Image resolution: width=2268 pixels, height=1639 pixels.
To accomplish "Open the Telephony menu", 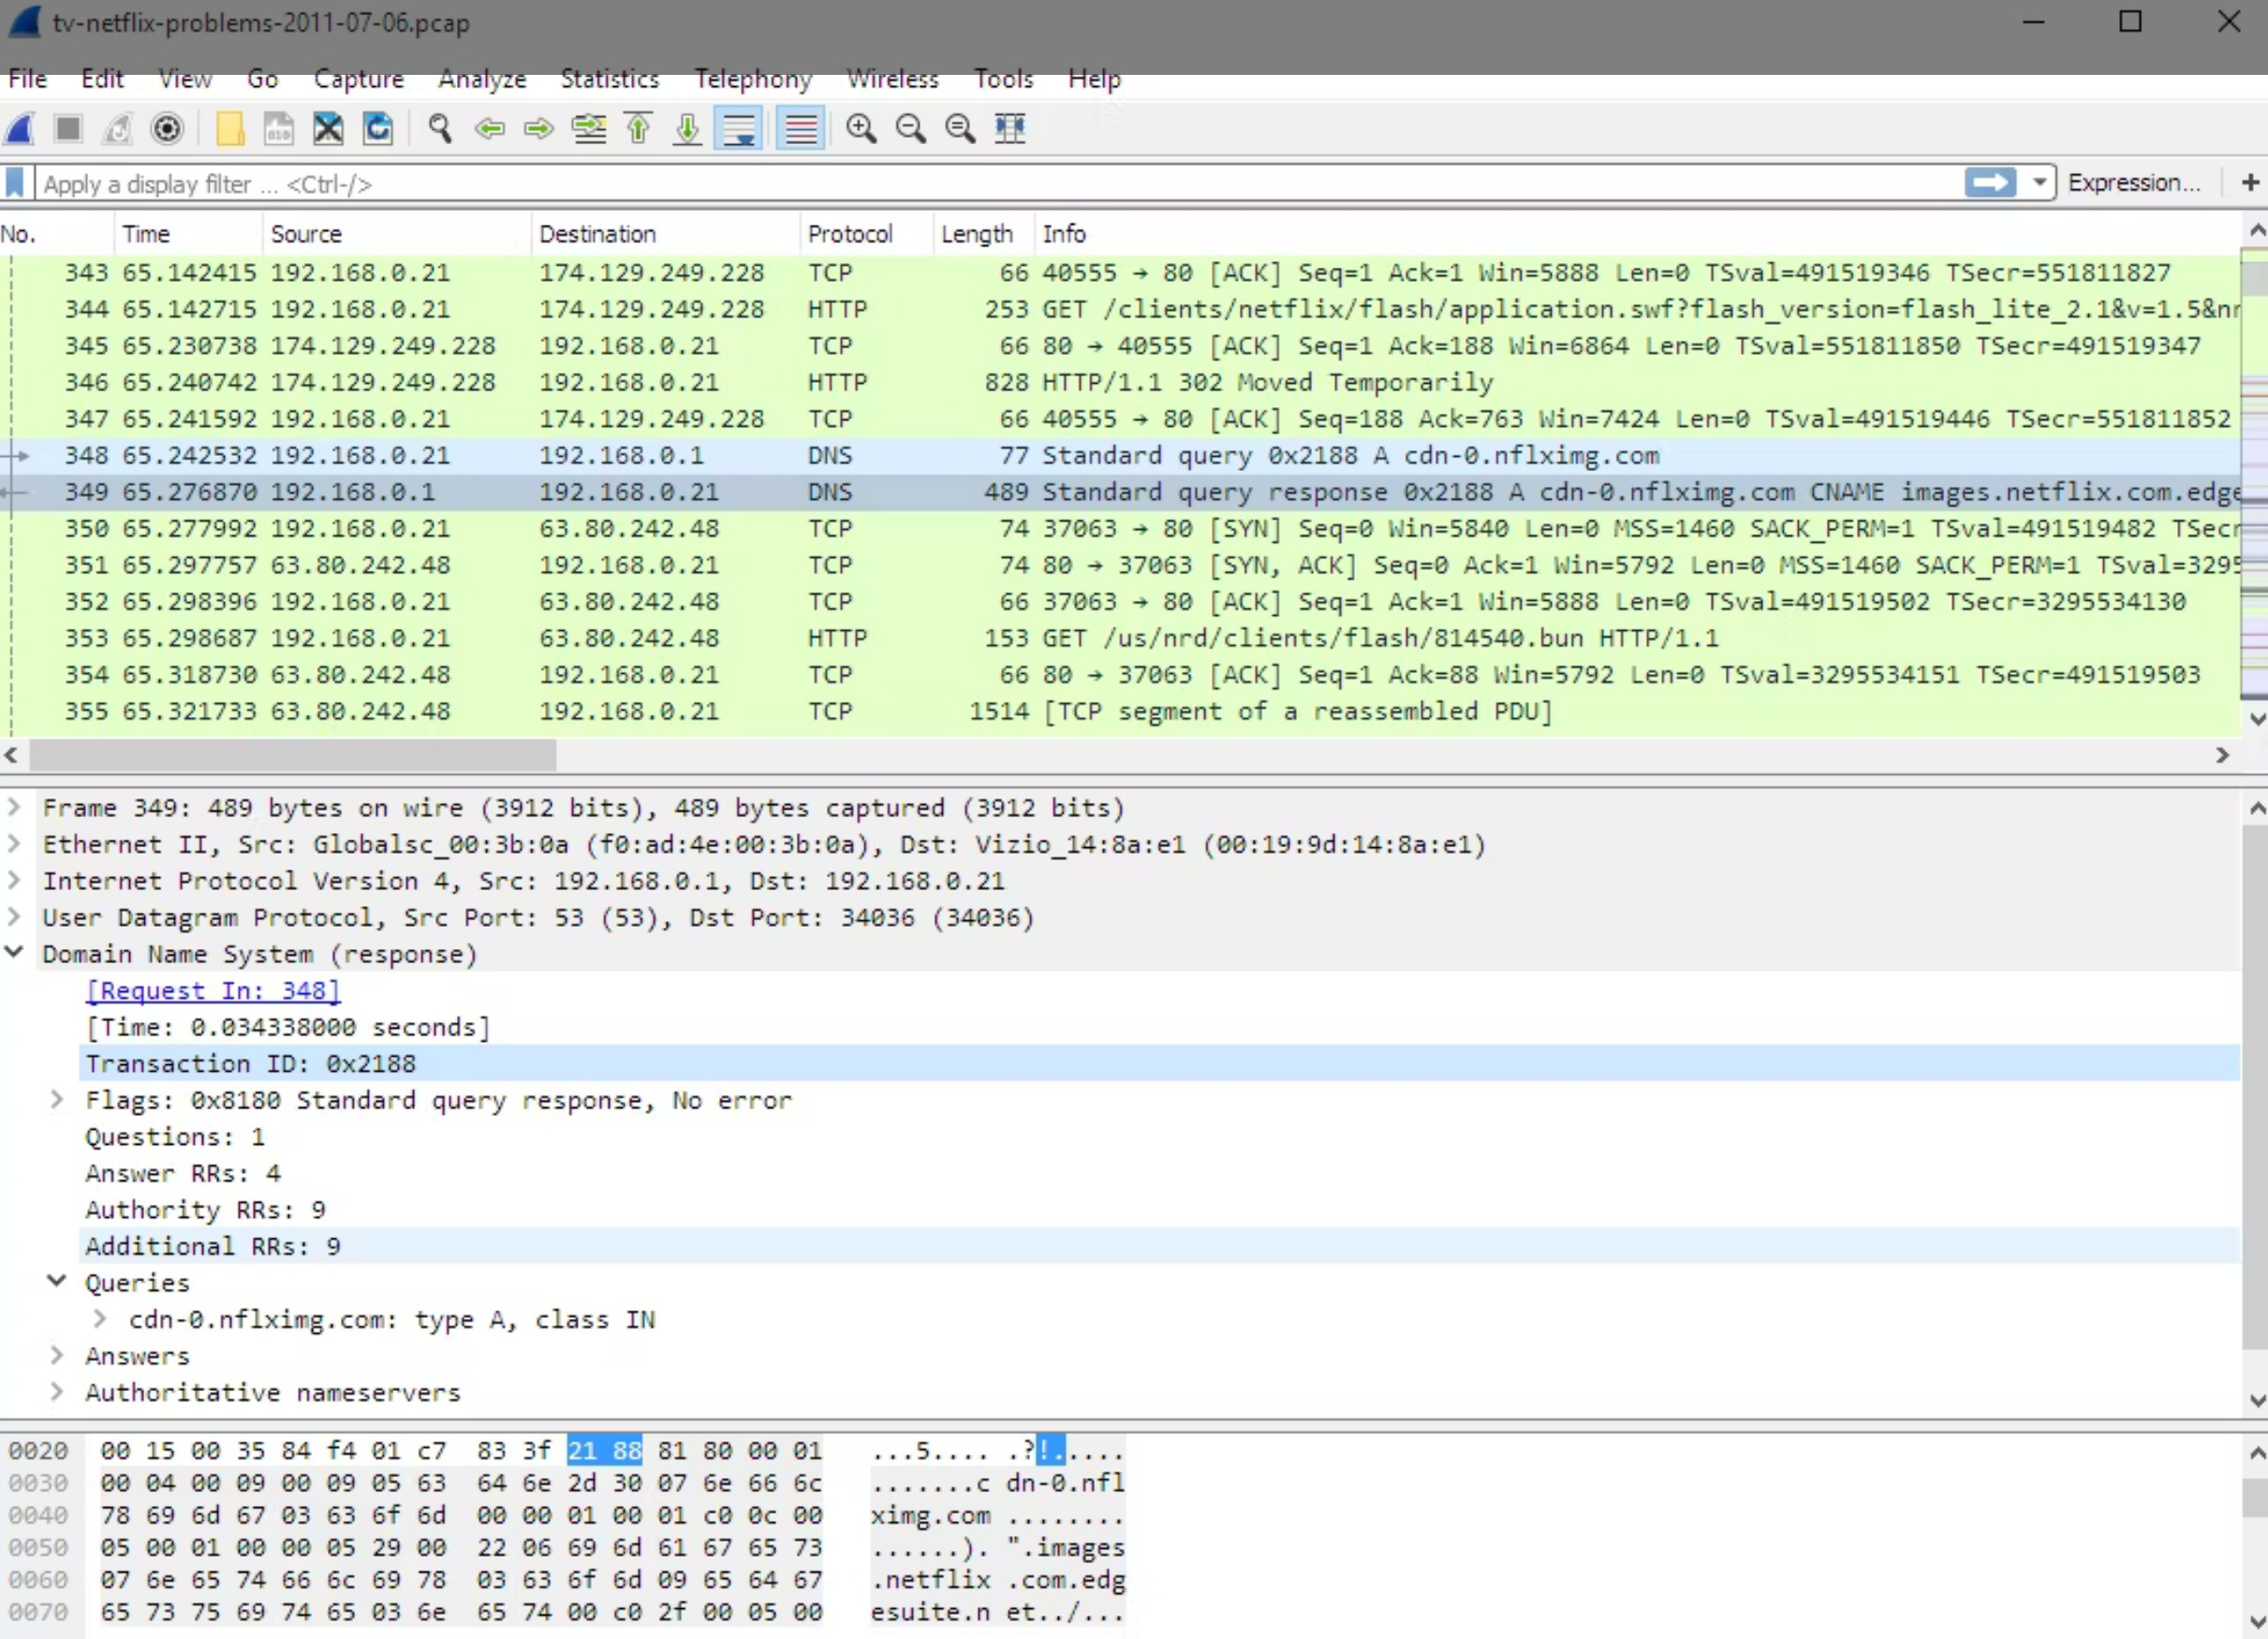I will (x=753, y=79).
